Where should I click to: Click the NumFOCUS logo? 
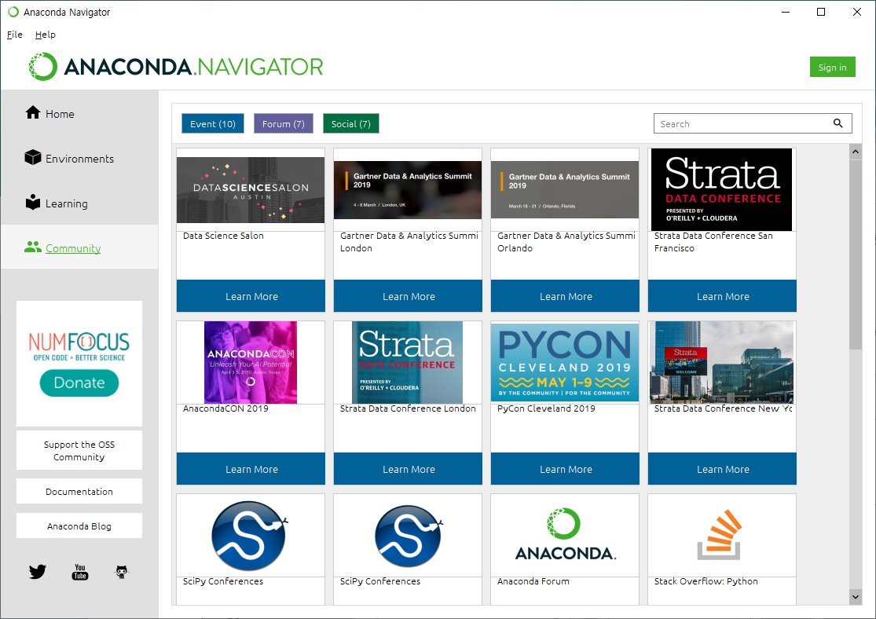pyautogui.click(x=79, y=346)
